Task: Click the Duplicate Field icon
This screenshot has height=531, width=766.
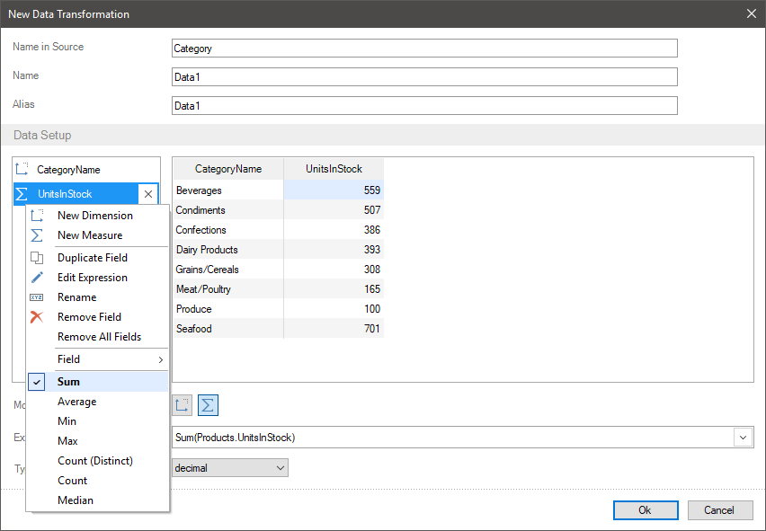Action: click(37, 258)
